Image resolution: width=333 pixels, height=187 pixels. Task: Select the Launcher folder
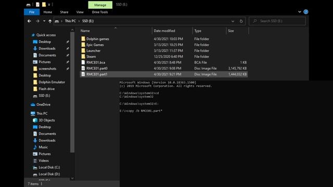tap(94, 51)
